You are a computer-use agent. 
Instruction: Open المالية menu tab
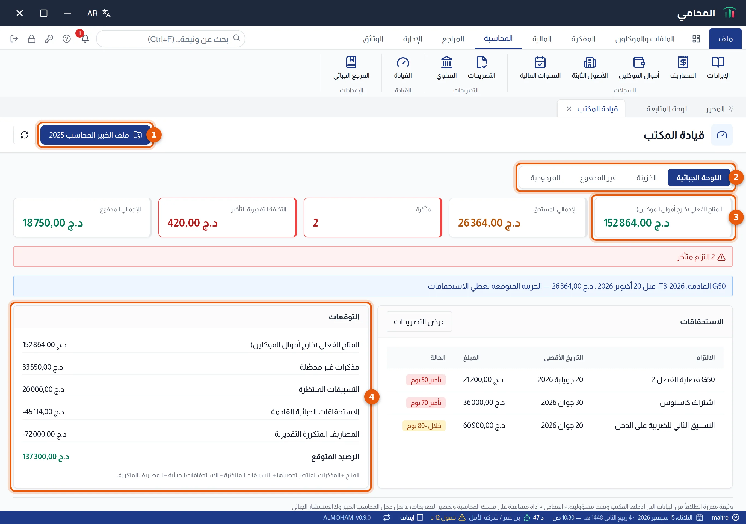[542, 39]
